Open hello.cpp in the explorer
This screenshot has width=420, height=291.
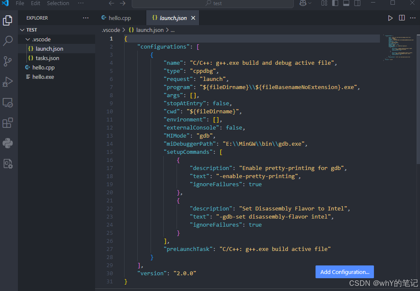coord(57,67)
